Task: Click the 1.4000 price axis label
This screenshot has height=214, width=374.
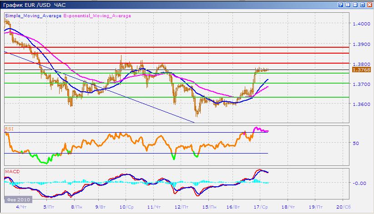Action: 361,24
